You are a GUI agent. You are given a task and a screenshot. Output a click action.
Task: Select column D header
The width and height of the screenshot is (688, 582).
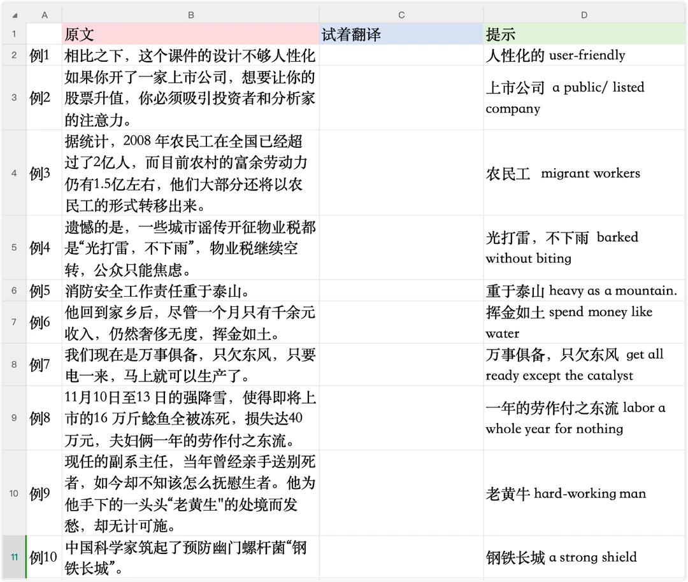click(584, 14)
